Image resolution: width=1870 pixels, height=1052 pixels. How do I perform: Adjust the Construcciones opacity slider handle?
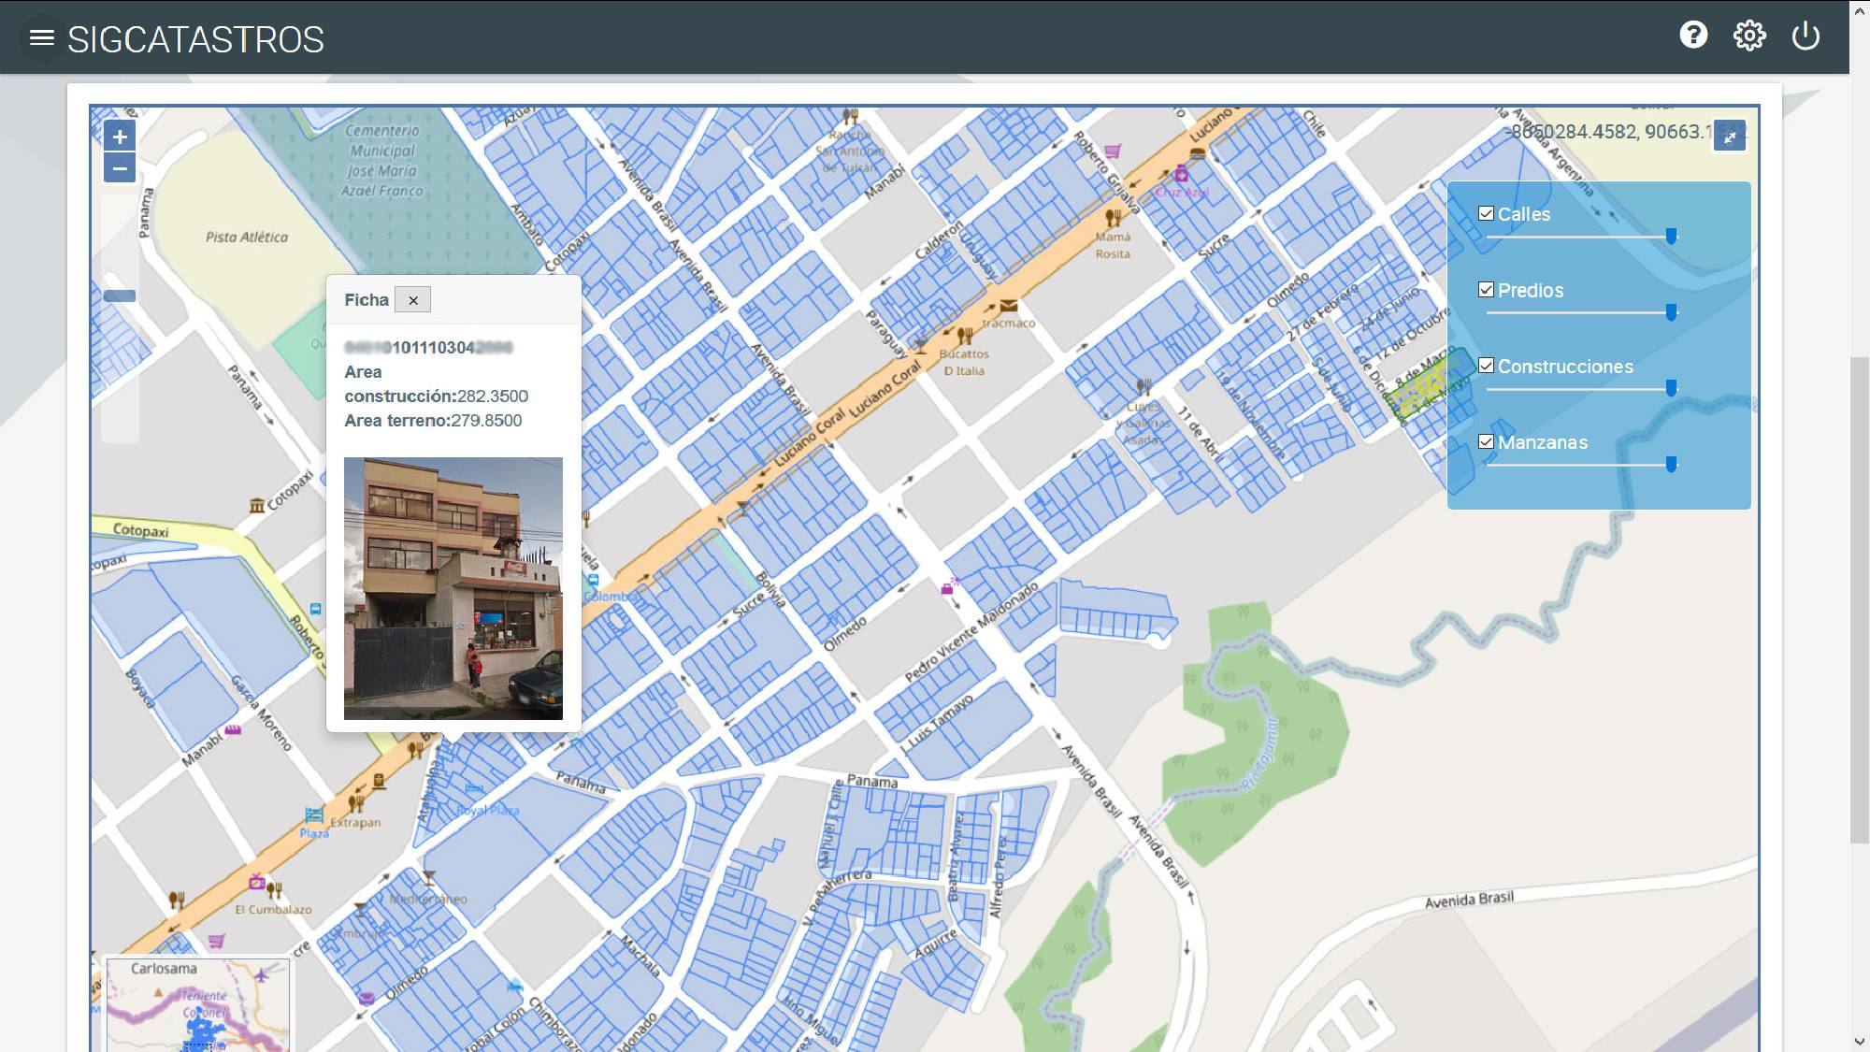1671,388
